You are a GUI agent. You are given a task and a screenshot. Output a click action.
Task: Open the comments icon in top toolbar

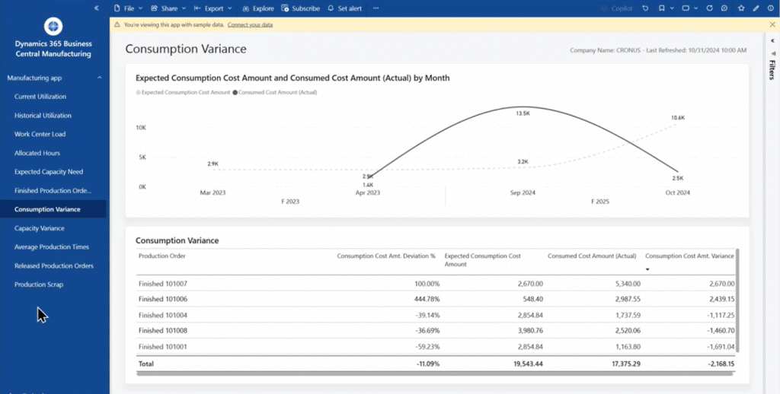pos(725,8)
